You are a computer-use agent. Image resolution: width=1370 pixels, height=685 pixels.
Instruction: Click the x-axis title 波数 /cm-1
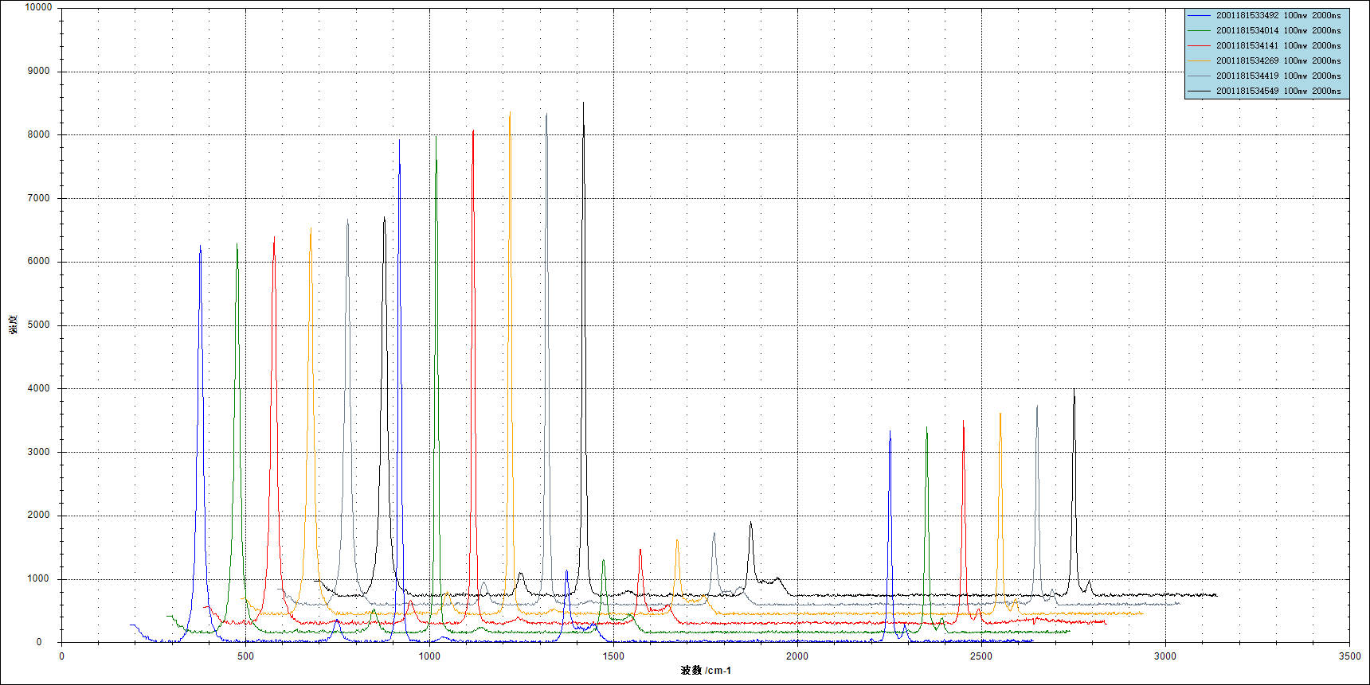click(x=706, y=670)
